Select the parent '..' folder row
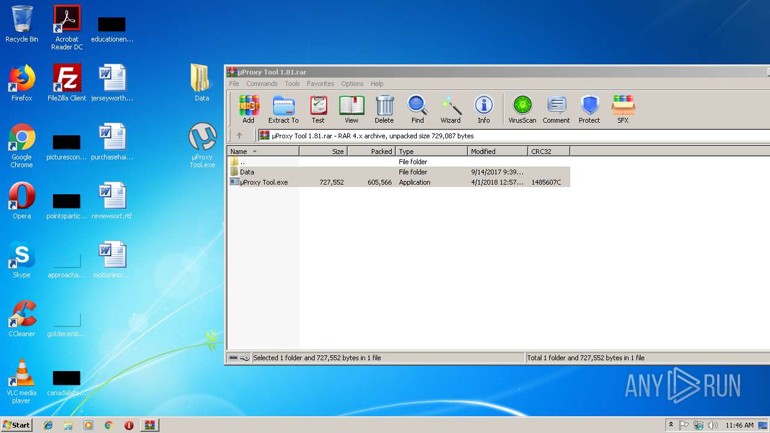Image resolution: width=770 pixels, height=433 pixels. click(399, 162)
